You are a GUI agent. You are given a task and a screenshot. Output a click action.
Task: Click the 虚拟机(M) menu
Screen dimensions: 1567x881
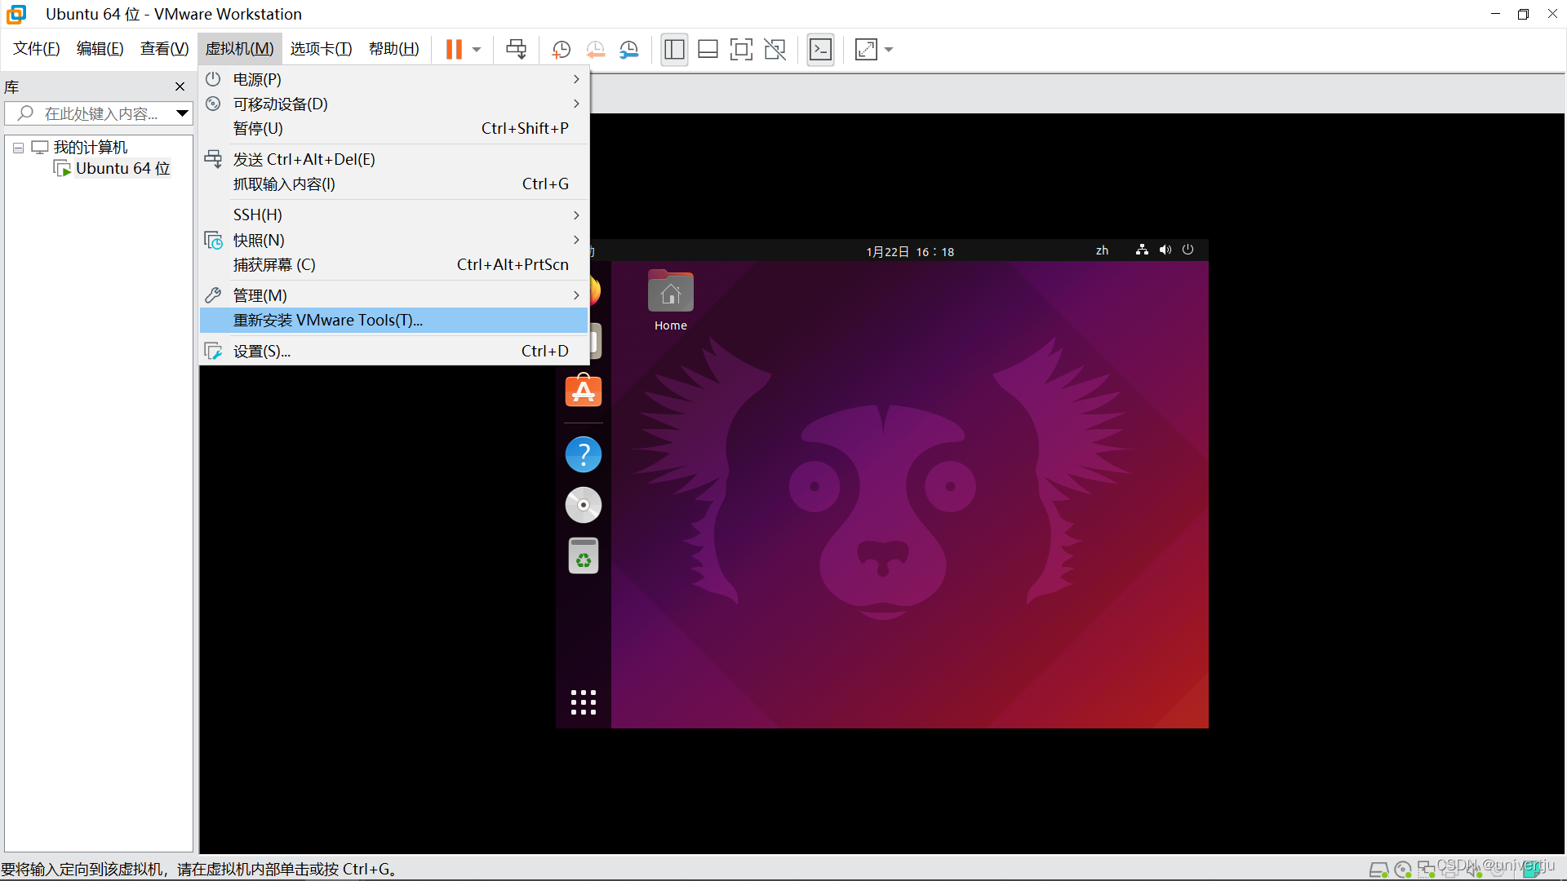[x=240, y=49]
